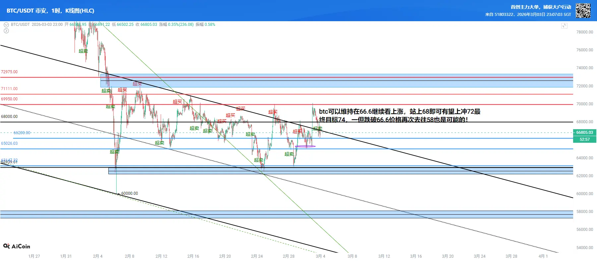
Task: Click the "68000.00" black line label at the left
Action: (9, 117)
